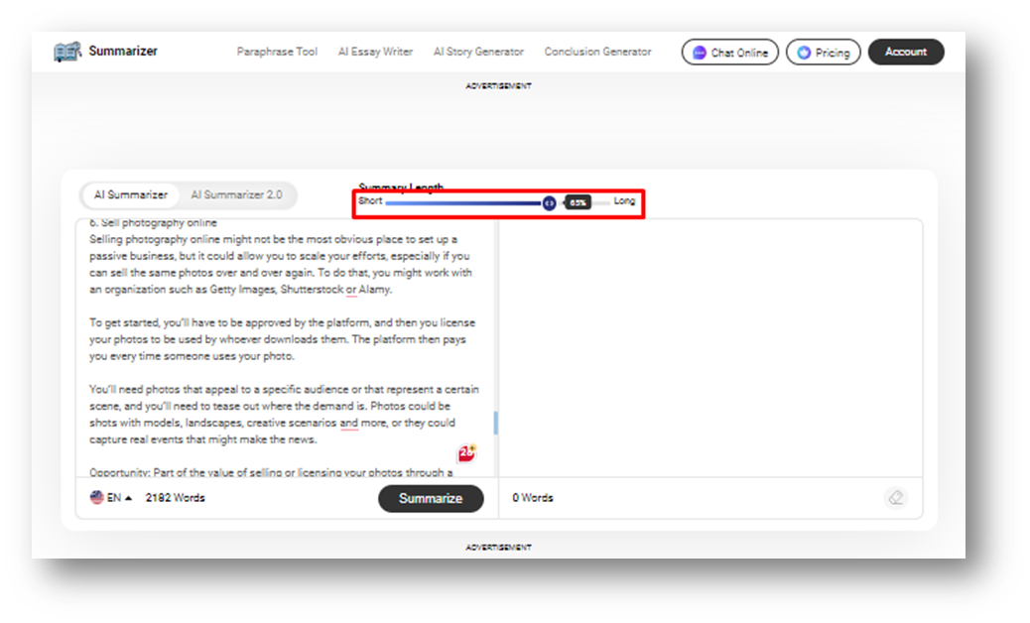Screen dimensions: 1030x623
Task: Click the Summarizer book logo icon
Action: tap(67, 52)
